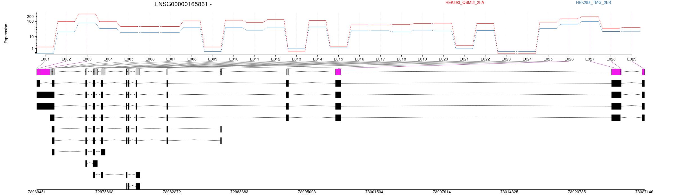Click genomic coordinate 73007914
The width and height of the screenshot is (675, 196).
click(x=442, y=192)
